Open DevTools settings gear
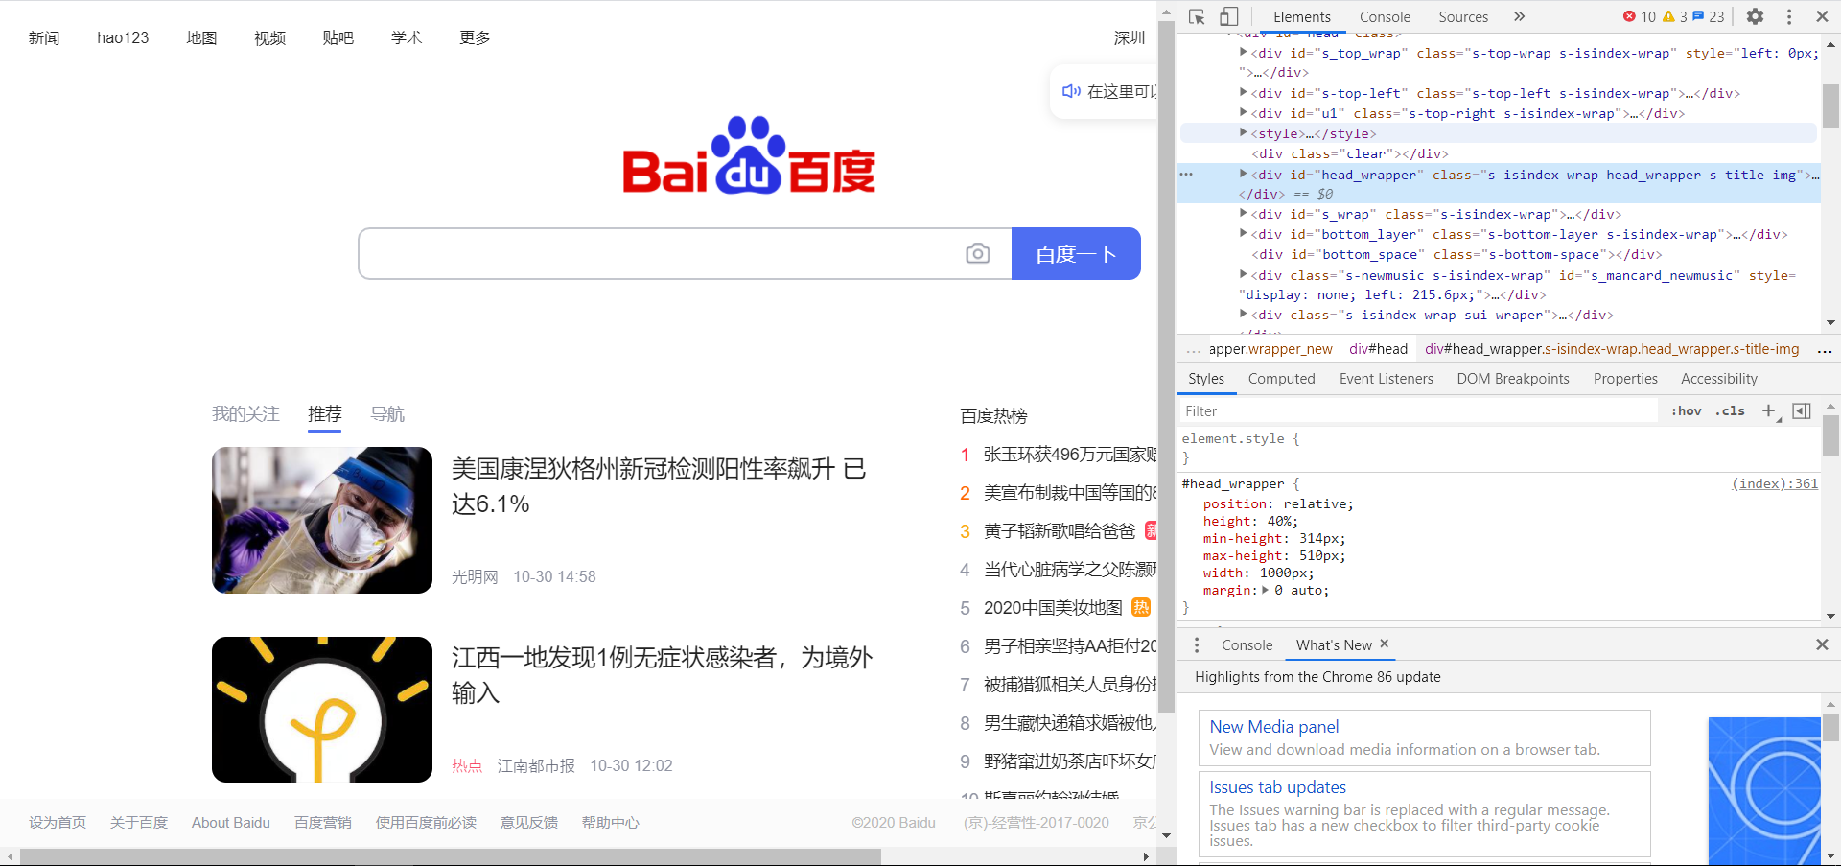This screenshot has height=866, width=1841. [x=1755, y=16]
